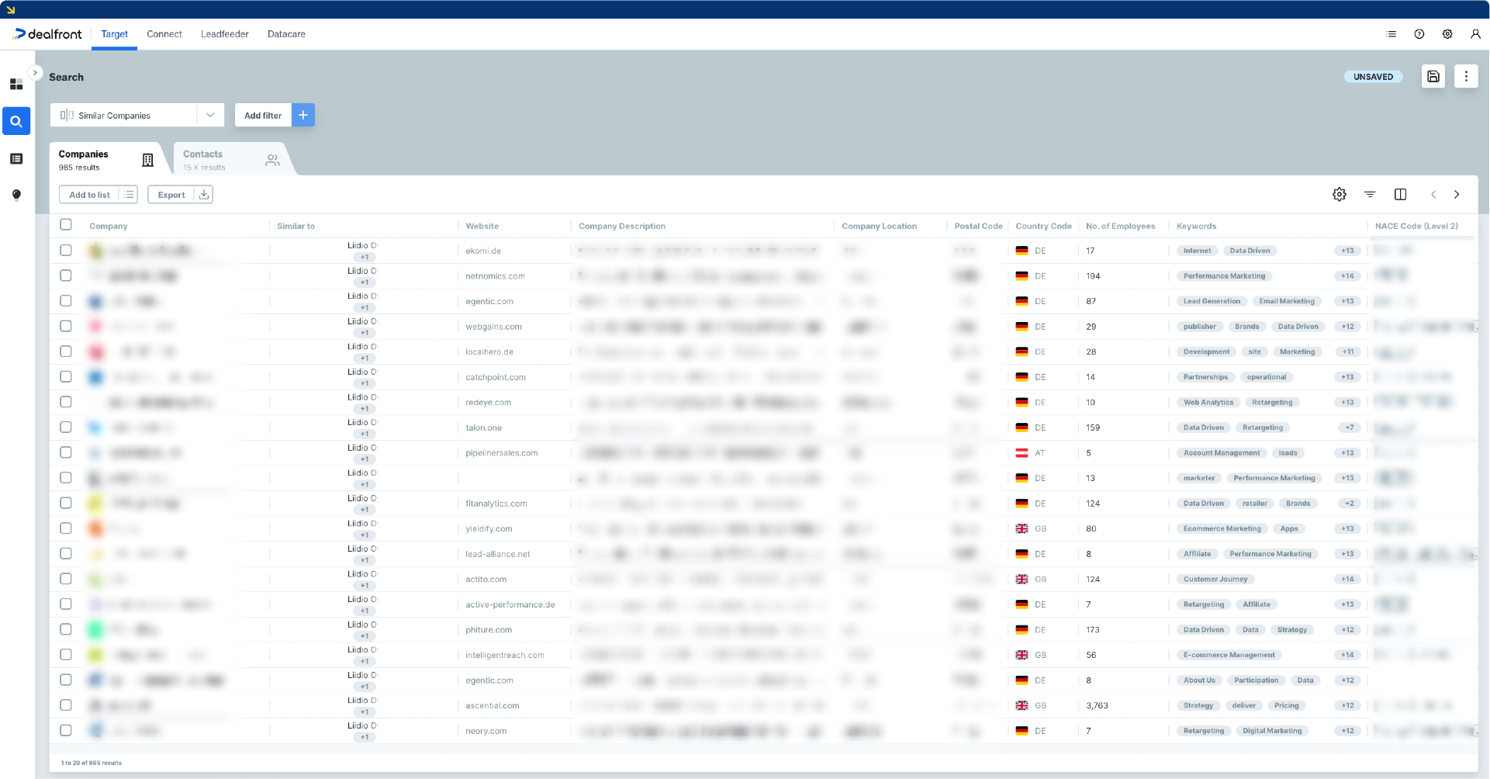Expand the Similar Companies filter dropdown
This screenshot has height=779, width=1490.
(x=209, y=115)
